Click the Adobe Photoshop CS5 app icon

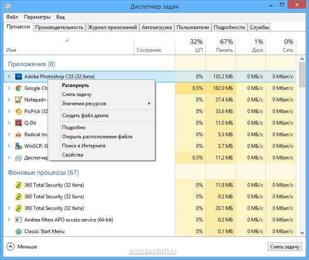[x=19, y=76]
